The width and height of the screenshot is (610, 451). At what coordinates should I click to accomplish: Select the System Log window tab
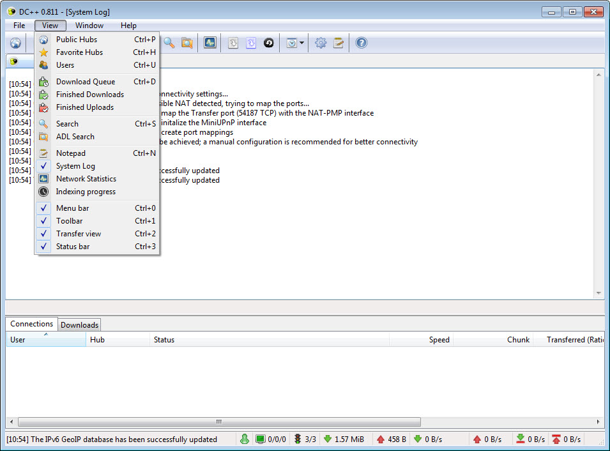coord(20,61)
